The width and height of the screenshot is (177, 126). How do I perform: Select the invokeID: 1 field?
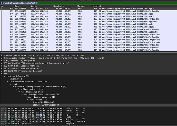16,79
